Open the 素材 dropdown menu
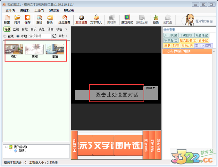The image size is (218, 167). click(x=63, y=36)
